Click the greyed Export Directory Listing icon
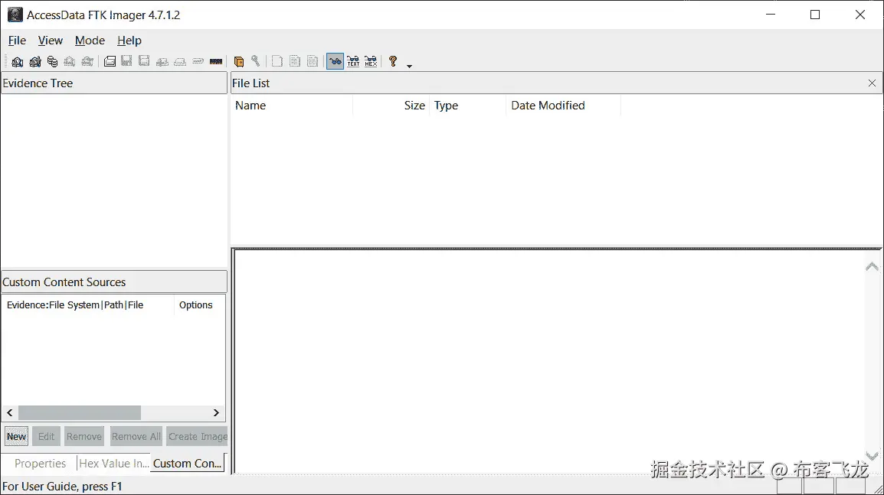The height and width of the screenshot is (495, 884). pos(313,61)
